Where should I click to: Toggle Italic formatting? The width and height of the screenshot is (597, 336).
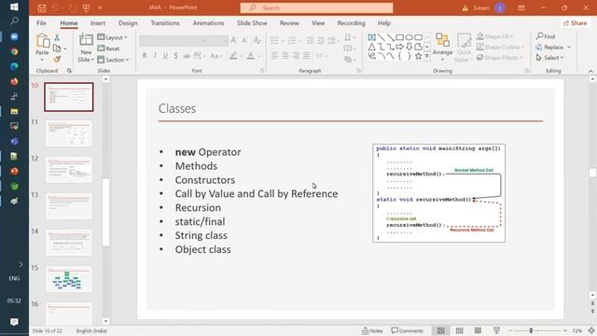pyautogui.click(x=155, y=56)
